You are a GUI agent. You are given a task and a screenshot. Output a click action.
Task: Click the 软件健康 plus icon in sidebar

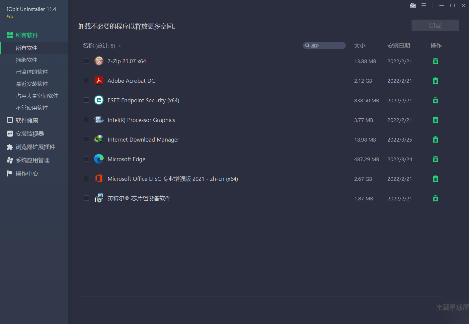[x=10, y=120]
